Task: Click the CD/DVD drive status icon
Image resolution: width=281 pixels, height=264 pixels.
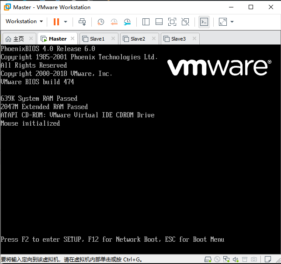Action: (x=217, y=259)
